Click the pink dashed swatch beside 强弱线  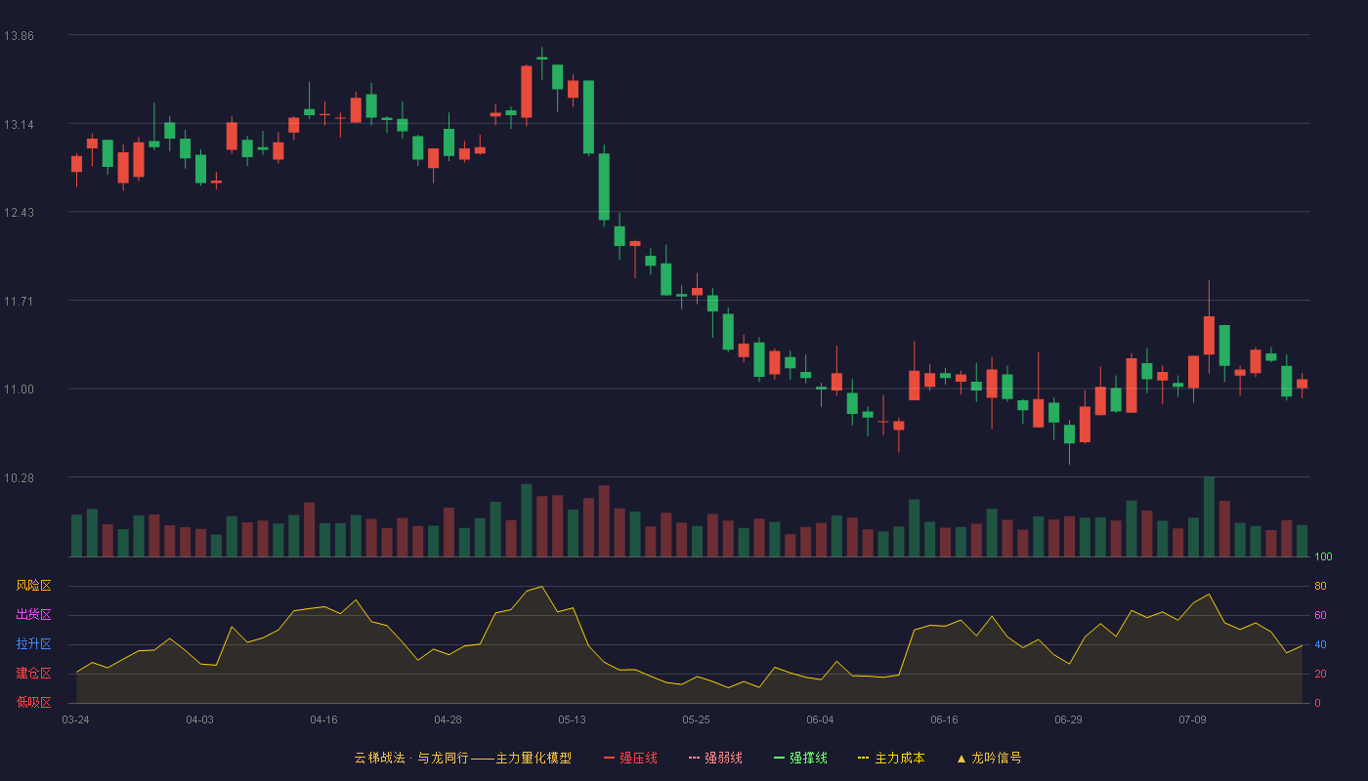[x=694, y=758]
